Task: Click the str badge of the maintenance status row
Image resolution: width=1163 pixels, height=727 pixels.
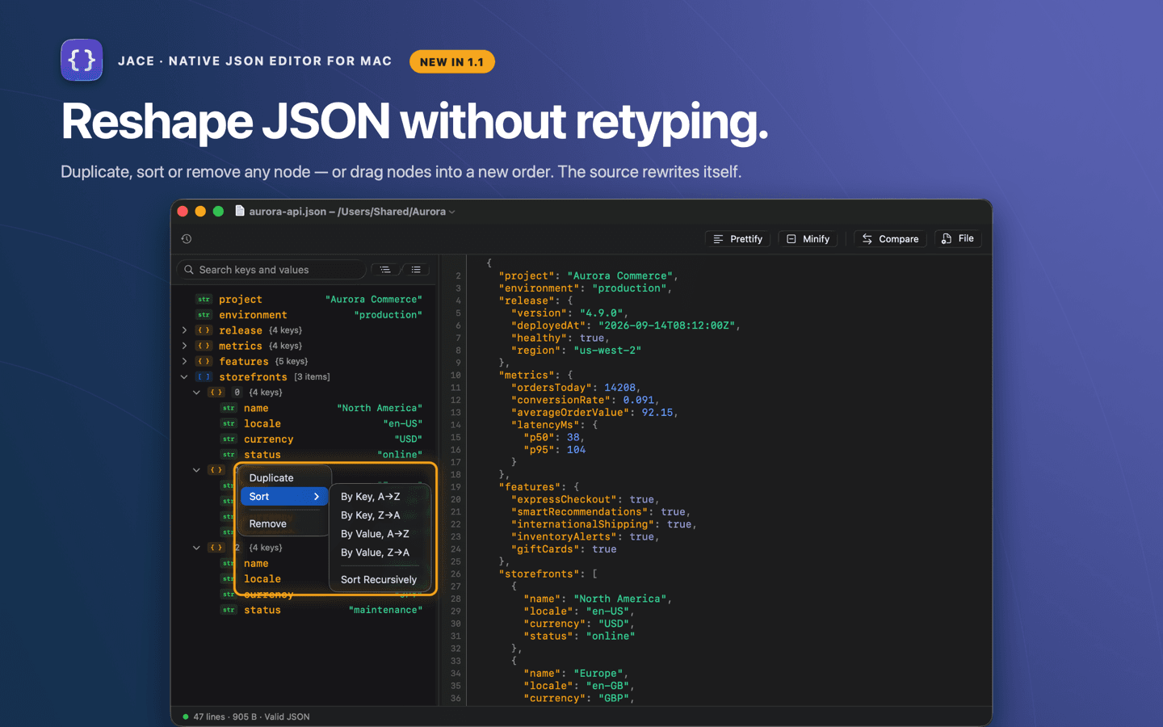Action: click(x=229, y=610)
